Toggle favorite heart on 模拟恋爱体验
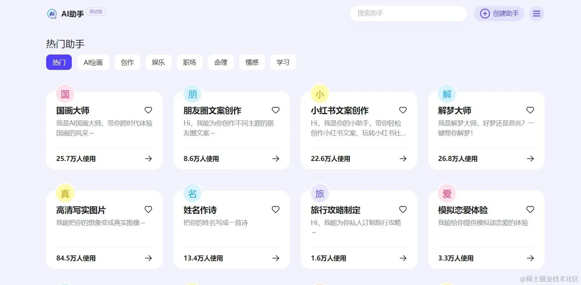This screenshot has height=285, width=581. 530,210
